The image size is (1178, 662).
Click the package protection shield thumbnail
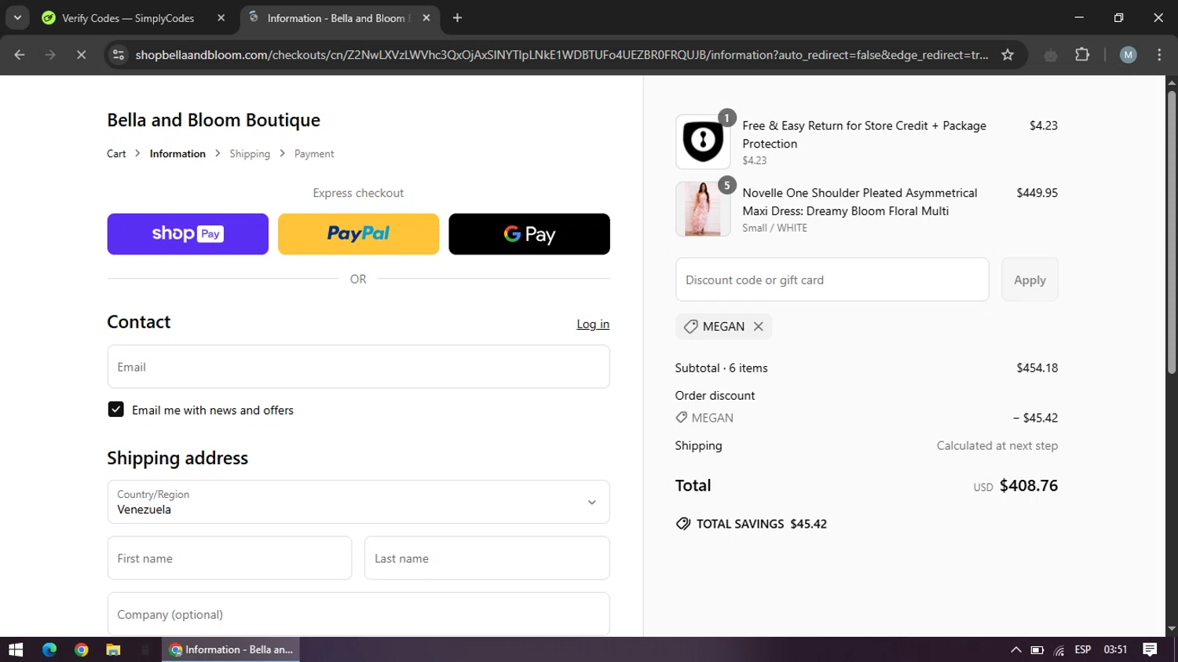coord(703,142)
